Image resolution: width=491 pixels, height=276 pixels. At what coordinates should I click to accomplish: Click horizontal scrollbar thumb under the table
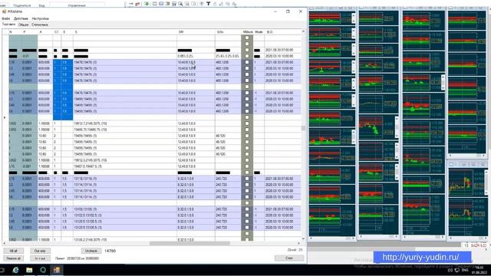click(189, 243)
